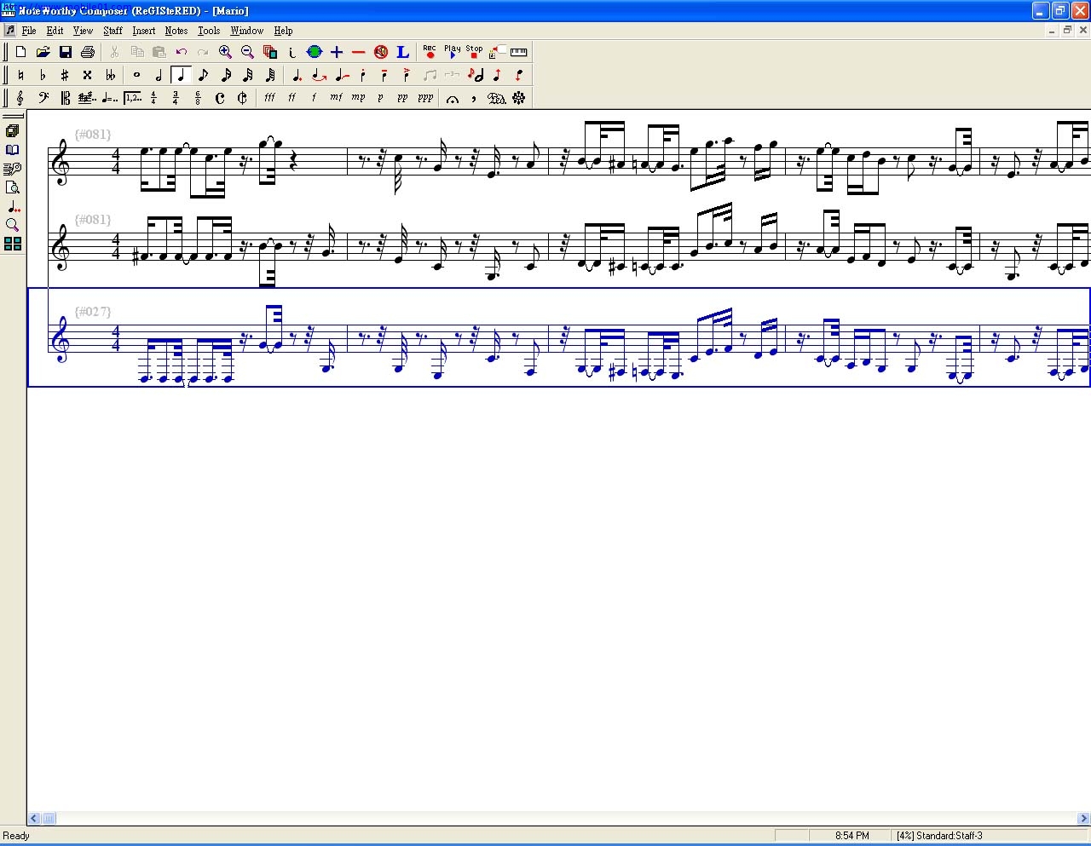Screen dimensions: 1091x846
Task: Click the green globe toolbar icon
Action: tap(315, 52)
